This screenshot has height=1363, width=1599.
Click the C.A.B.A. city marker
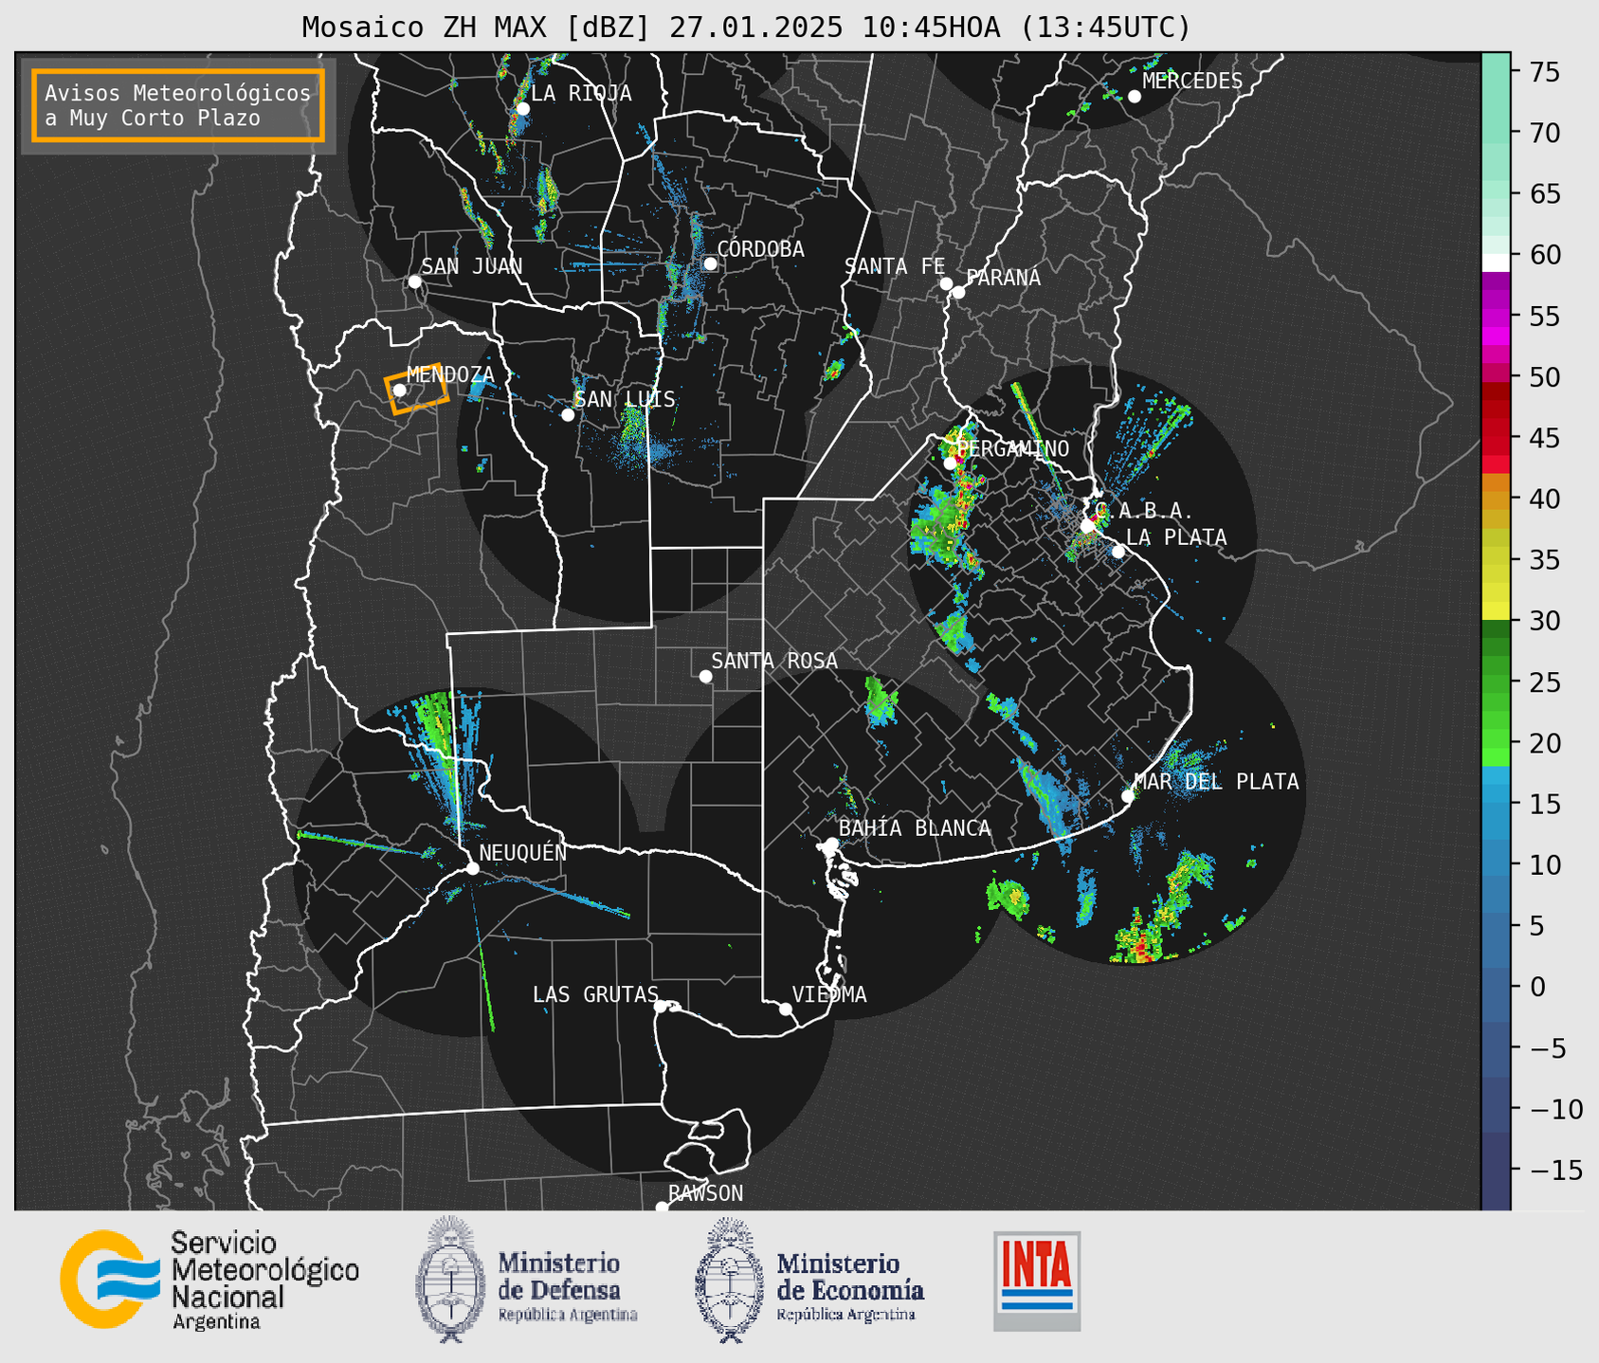pos(1087,526)
